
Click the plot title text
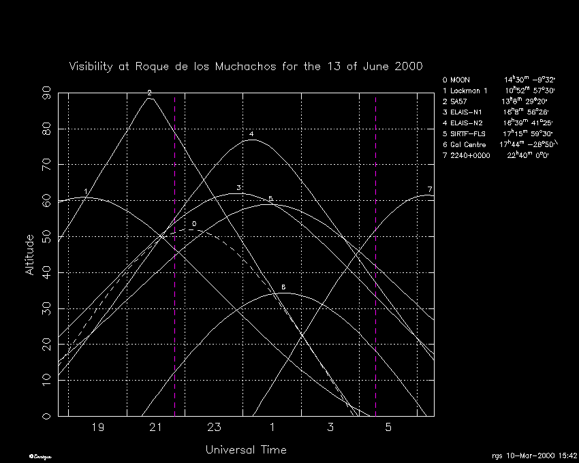click(x=246, y=67)
